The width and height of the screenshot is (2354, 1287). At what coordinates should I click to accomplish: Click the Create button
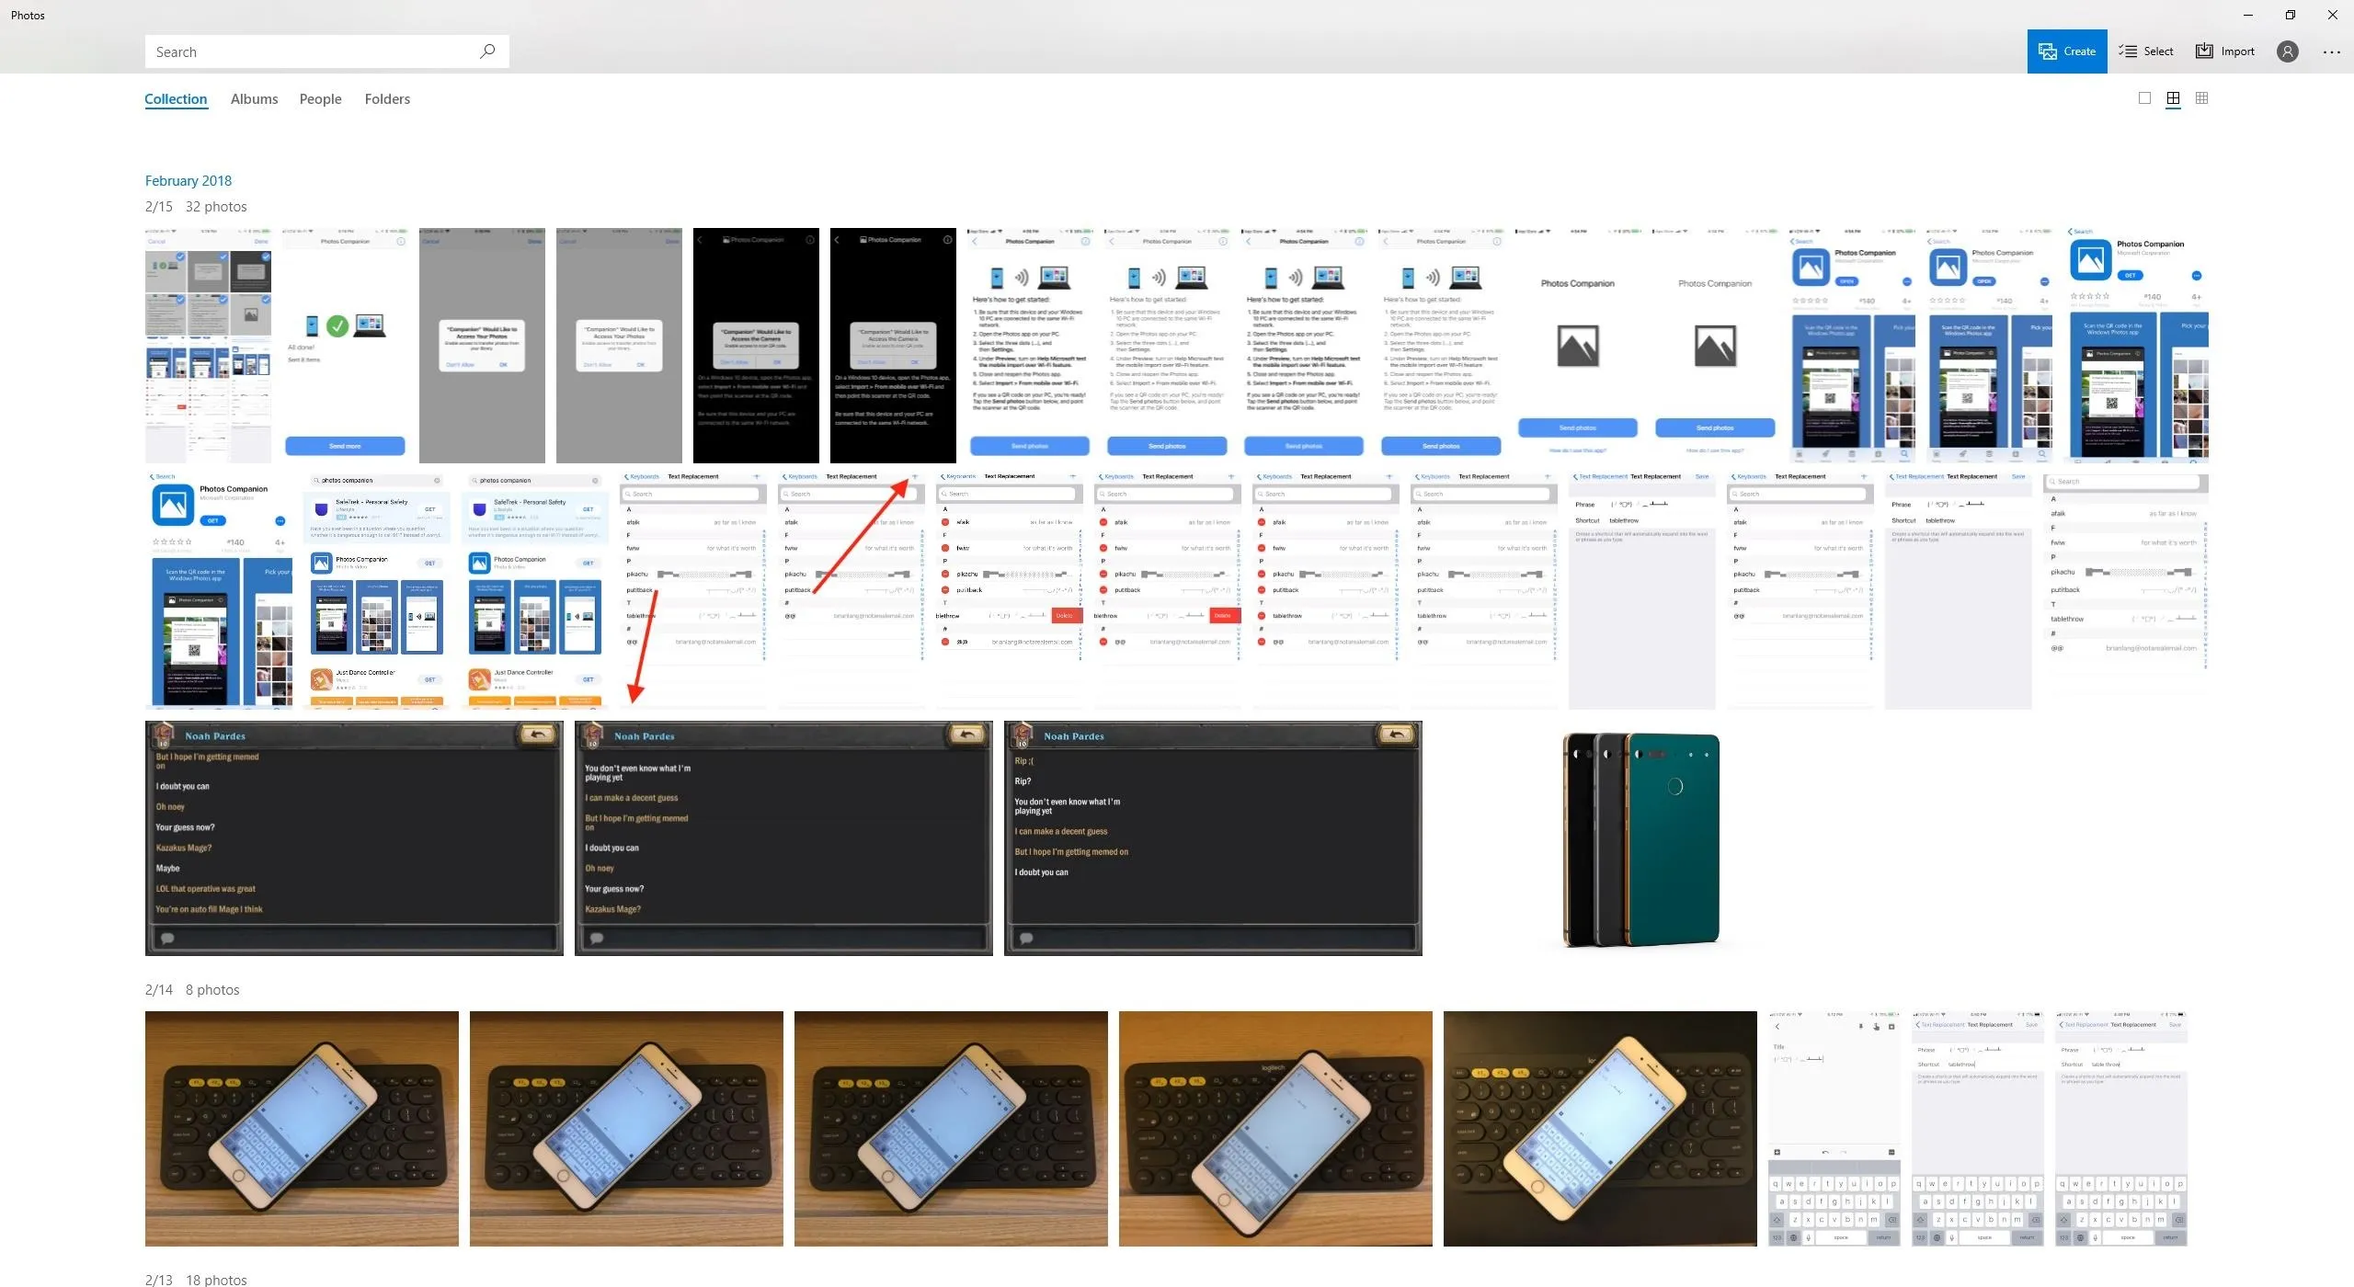(x=2066, y=51)
